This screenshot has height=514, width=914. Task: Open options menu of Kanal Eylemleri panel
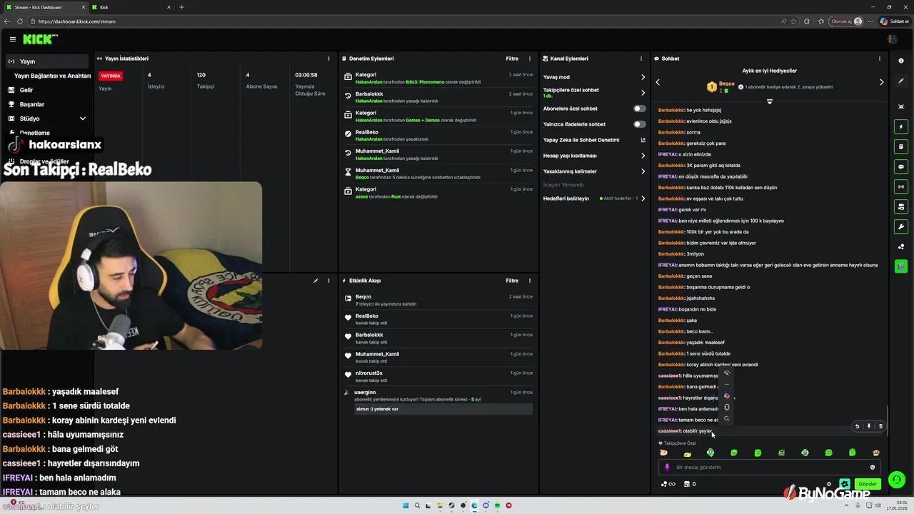pyautogui.click(x=643, y=59)
